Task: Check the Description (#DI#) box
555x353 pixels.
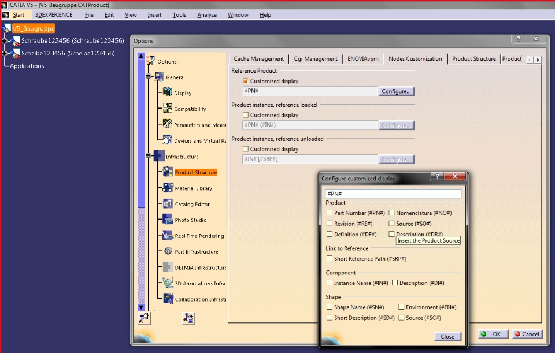Action: 395,283
